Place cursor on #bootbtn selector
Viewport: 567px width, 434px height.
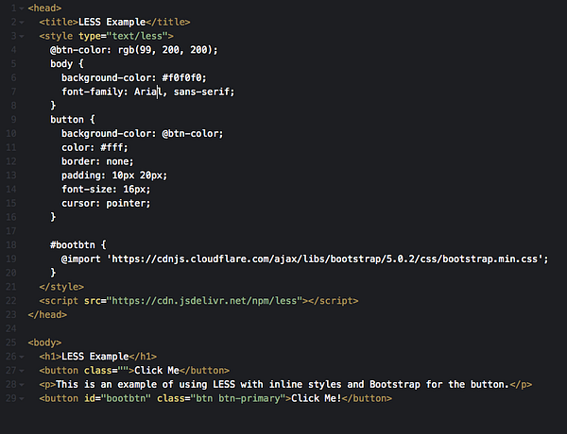73,243
